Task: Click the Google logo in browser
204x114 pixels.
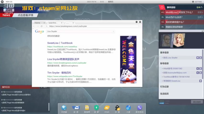Action: 40,31
